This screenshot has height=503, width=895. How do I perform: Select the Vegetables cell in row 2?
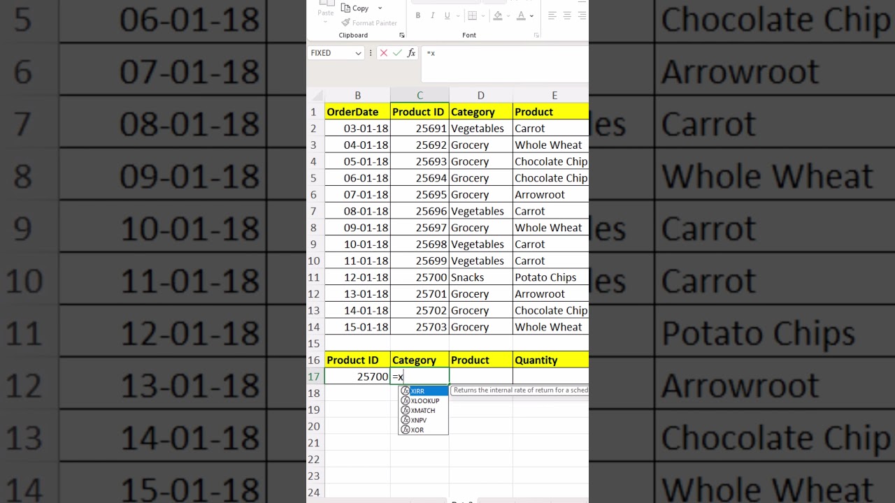[x=480, y=129]
